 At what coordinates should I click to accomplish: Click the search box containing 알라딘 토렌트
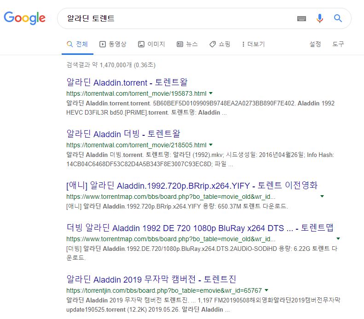204,18
